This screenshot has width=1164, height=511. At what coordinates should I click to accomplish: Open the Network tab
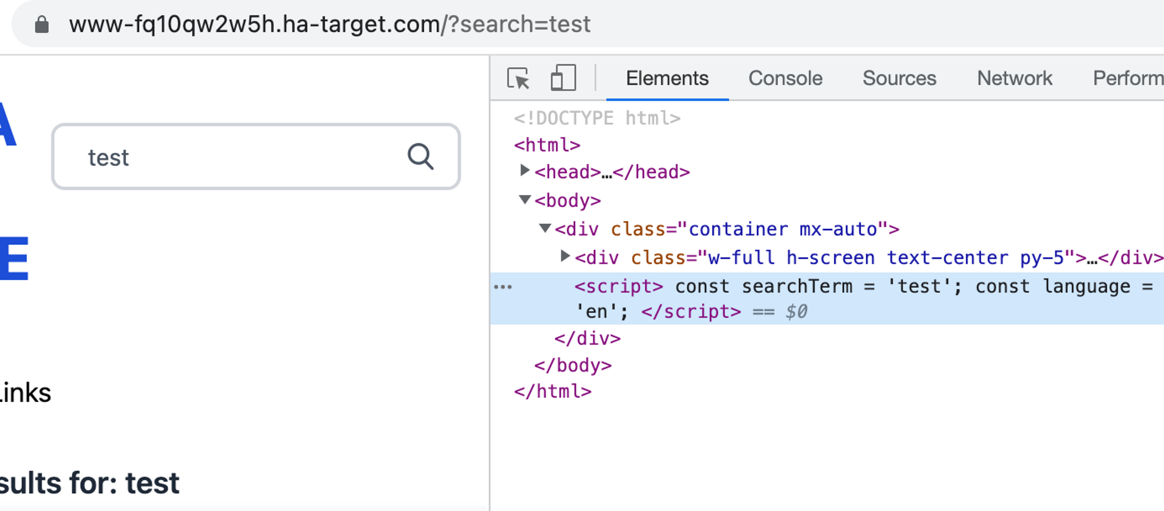tap(1015, 78)
